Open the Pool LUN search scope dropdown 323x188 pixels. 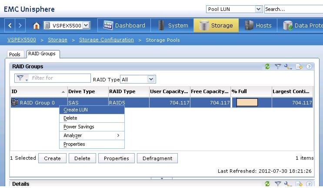(258, 9)
